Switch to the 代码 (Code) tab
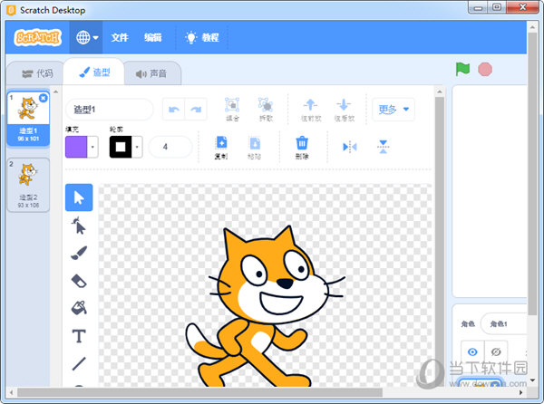 click(x=37, y=73)
